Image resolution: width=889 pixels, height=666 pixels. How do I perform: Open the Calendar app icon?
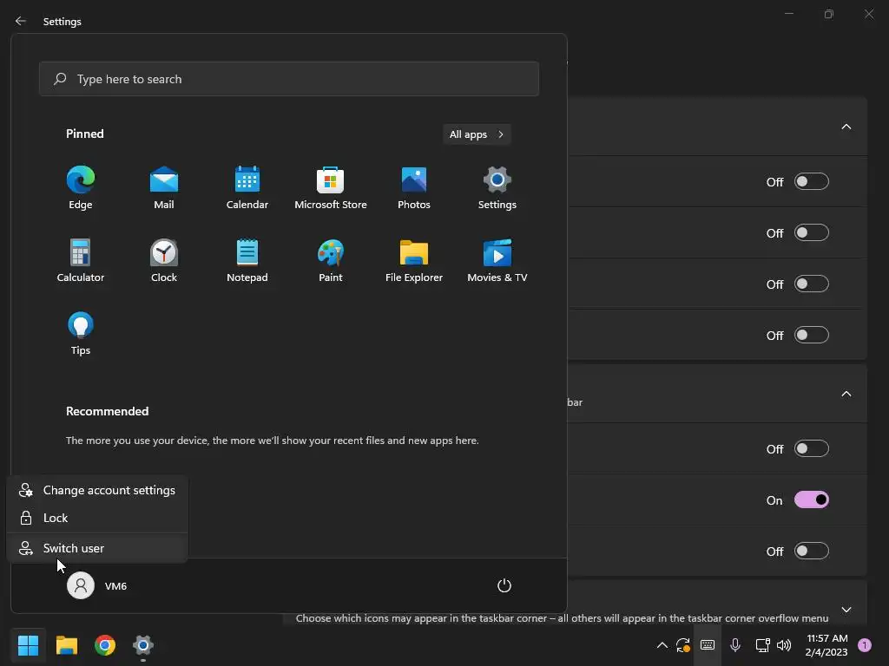click(247, 187)
